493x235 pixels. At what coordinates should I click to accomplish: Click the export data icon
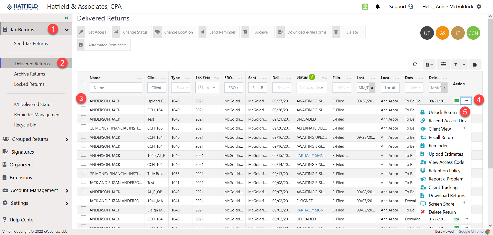click(x=475, y=64)
